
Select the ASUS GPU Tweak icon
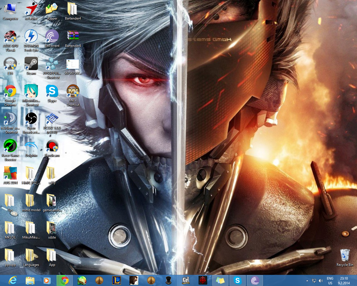10,41
